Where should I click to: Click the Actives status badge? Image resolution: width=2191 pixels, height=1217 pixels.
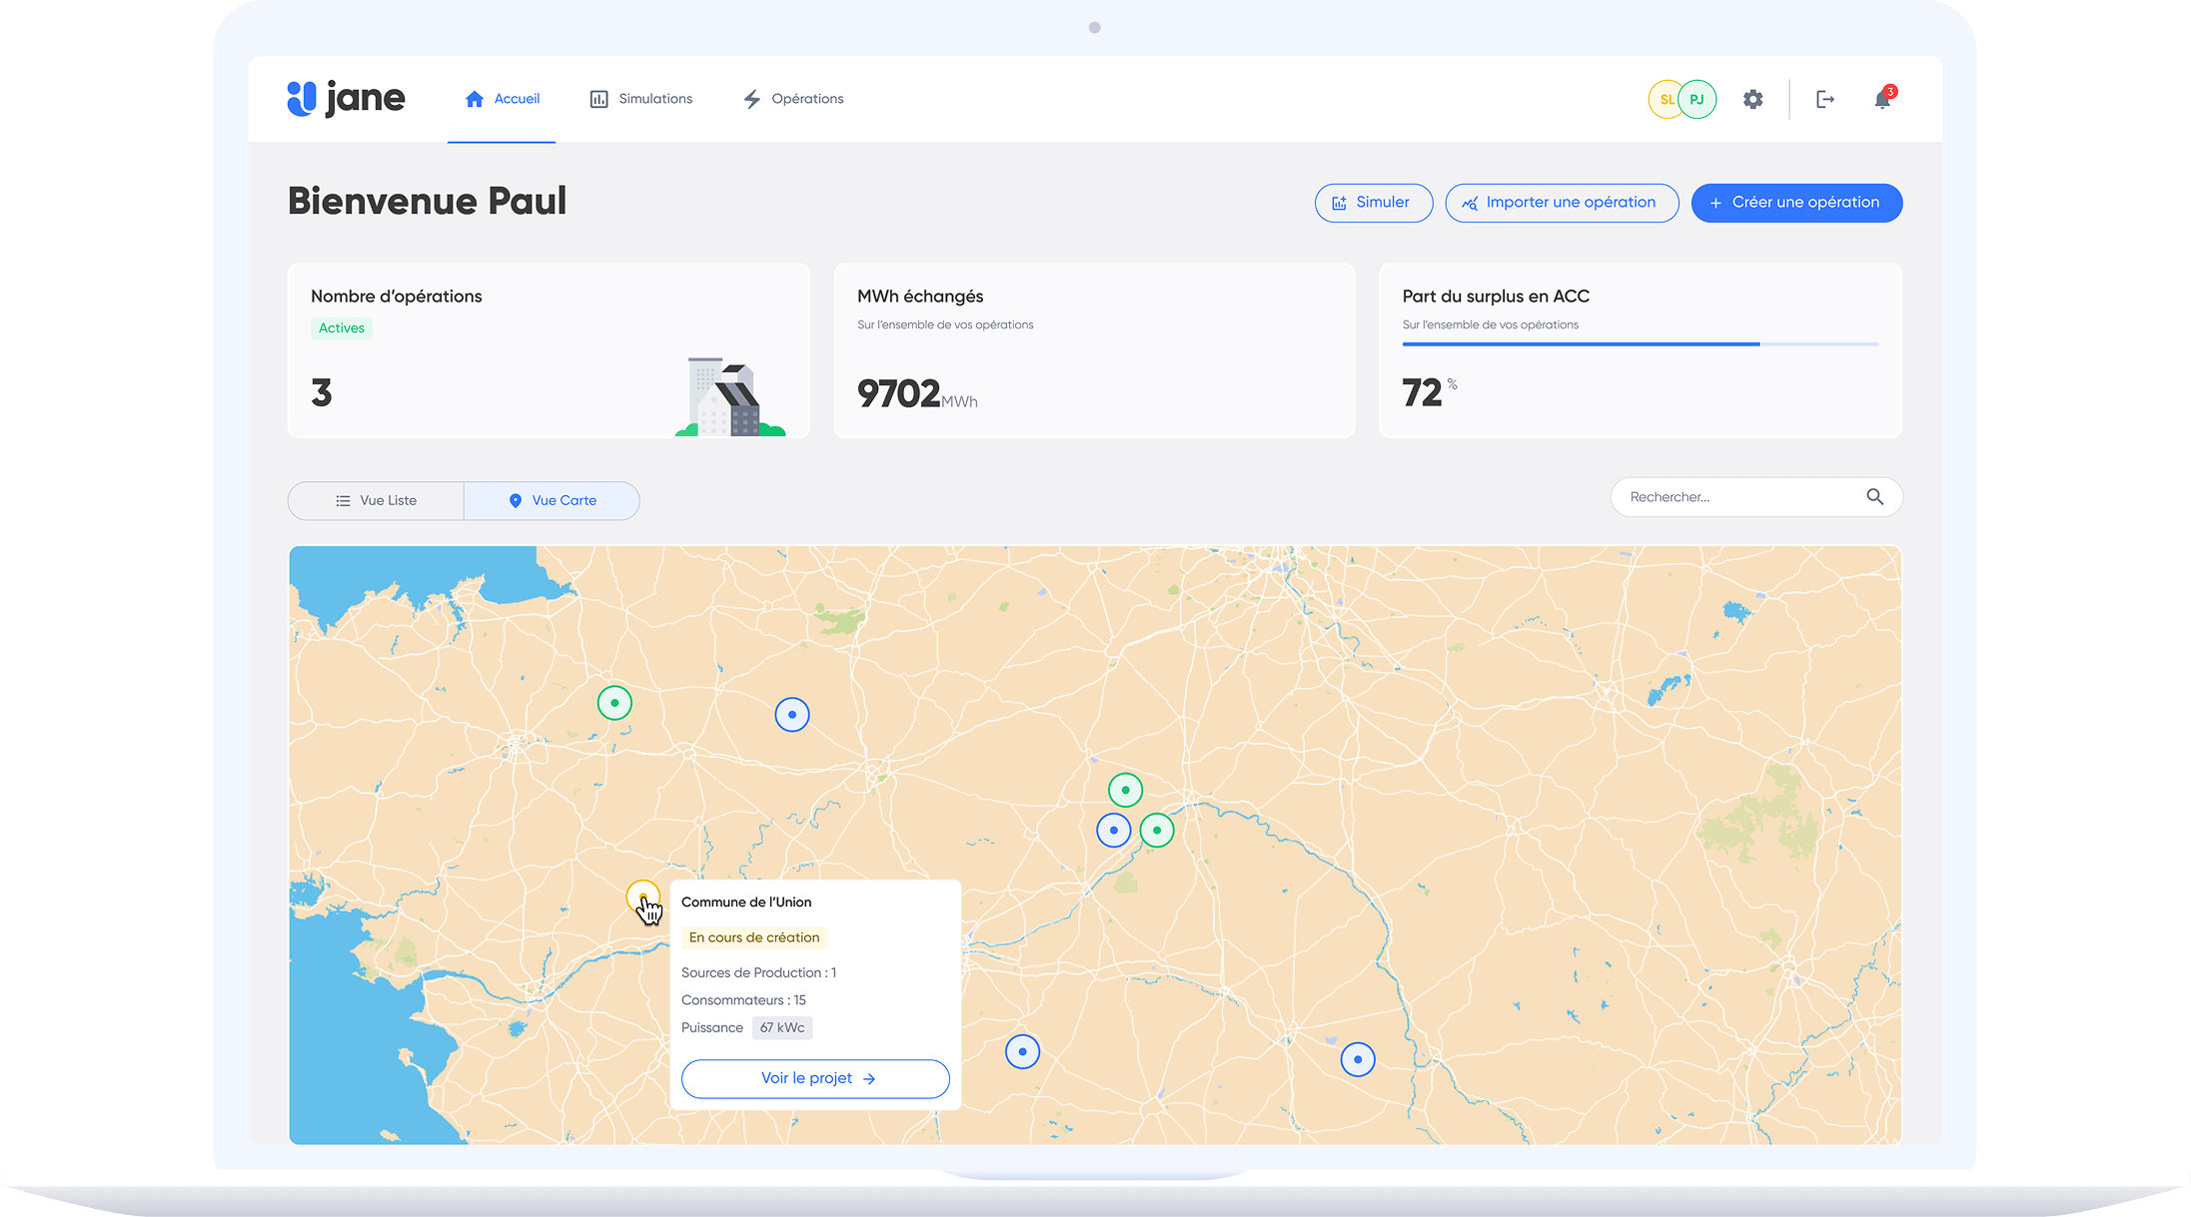click(x=342, y=328)
